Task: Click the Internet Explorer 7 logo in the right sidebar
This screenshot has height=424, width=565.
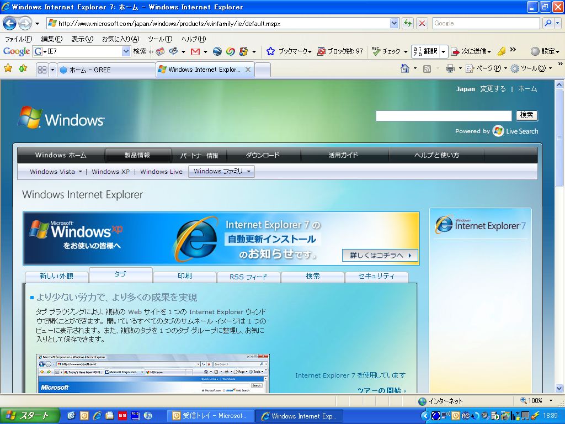Action: 480,225
